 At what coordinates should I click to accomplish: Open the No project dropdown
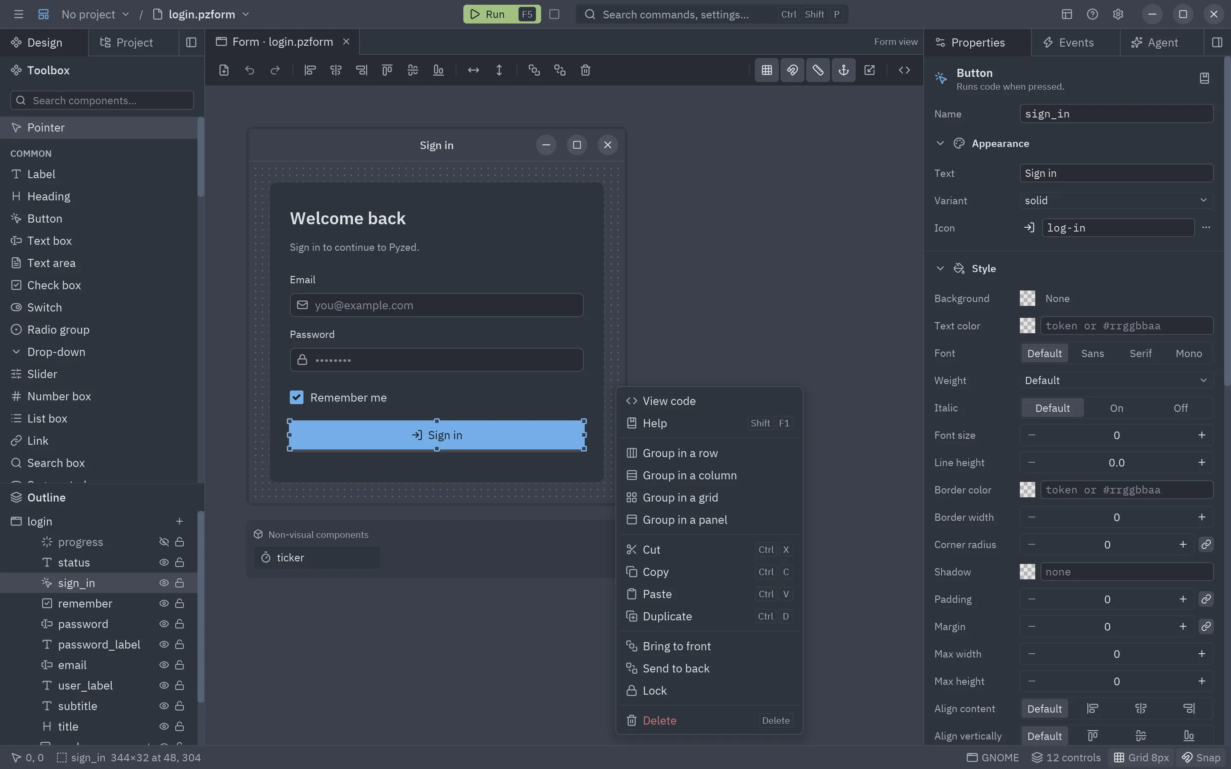point(95,14)
